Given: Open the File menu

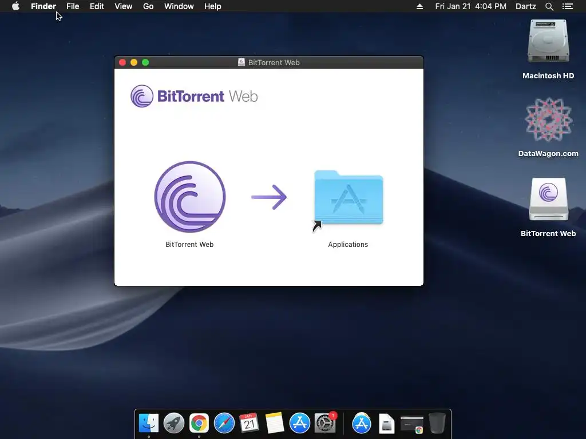Looking at the screenshot, I should click(73, 6).
